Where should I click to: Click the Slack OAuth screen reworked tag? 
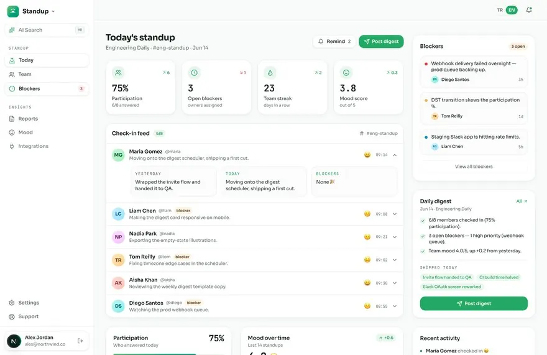click(452, 287)
